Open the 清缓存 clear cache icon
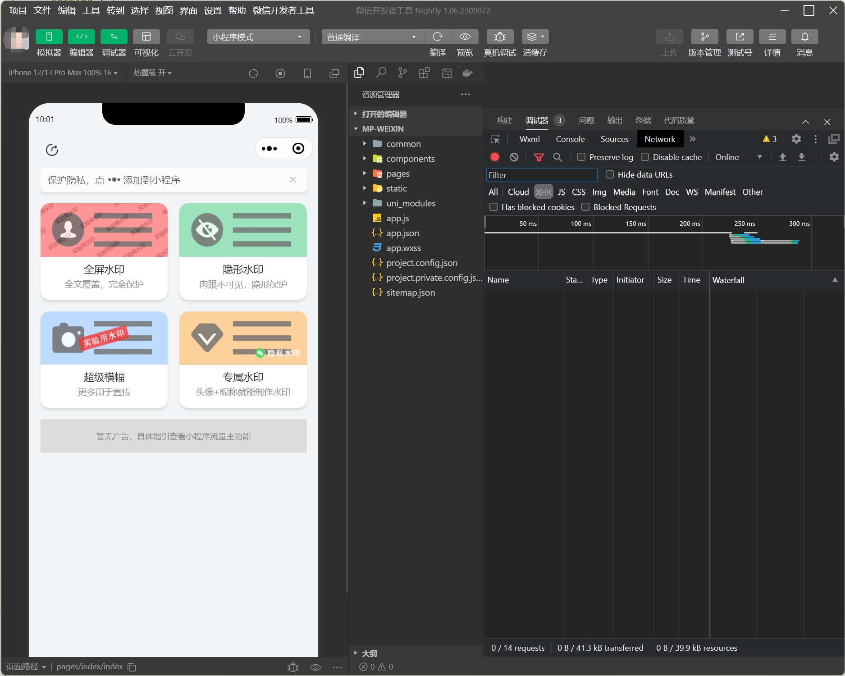This screenshot has width=845, height=676. tap(535, 37)
